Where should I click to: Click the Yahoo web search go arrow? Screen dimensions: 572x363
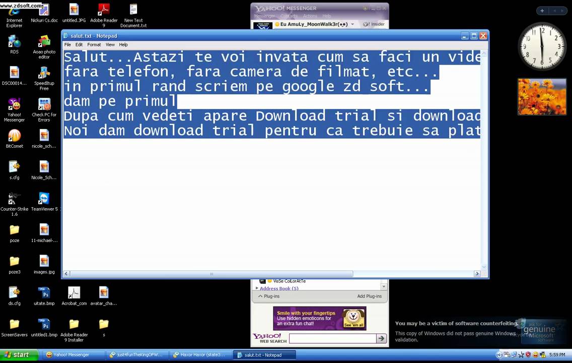[381, 338]
